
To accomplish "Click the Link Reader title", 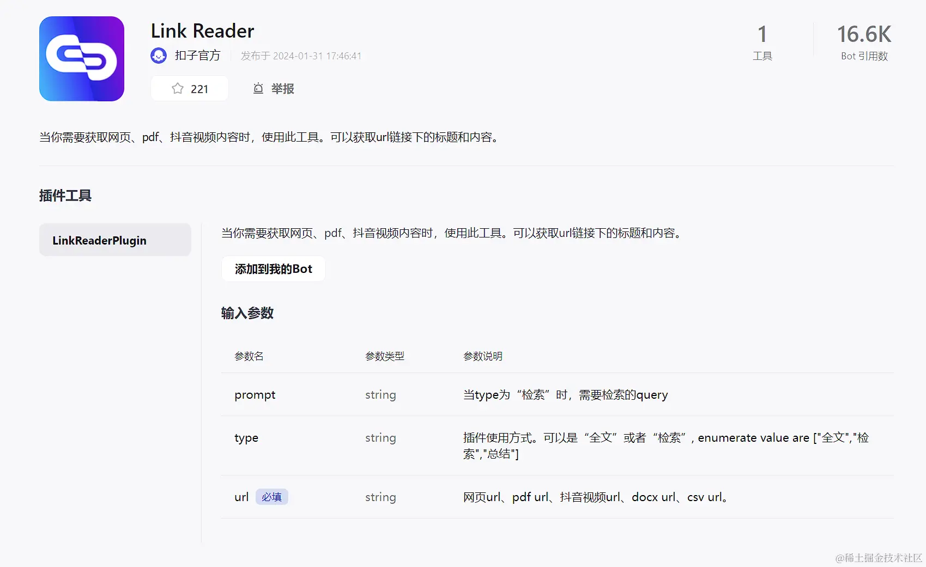I will (x=203, y=31).
